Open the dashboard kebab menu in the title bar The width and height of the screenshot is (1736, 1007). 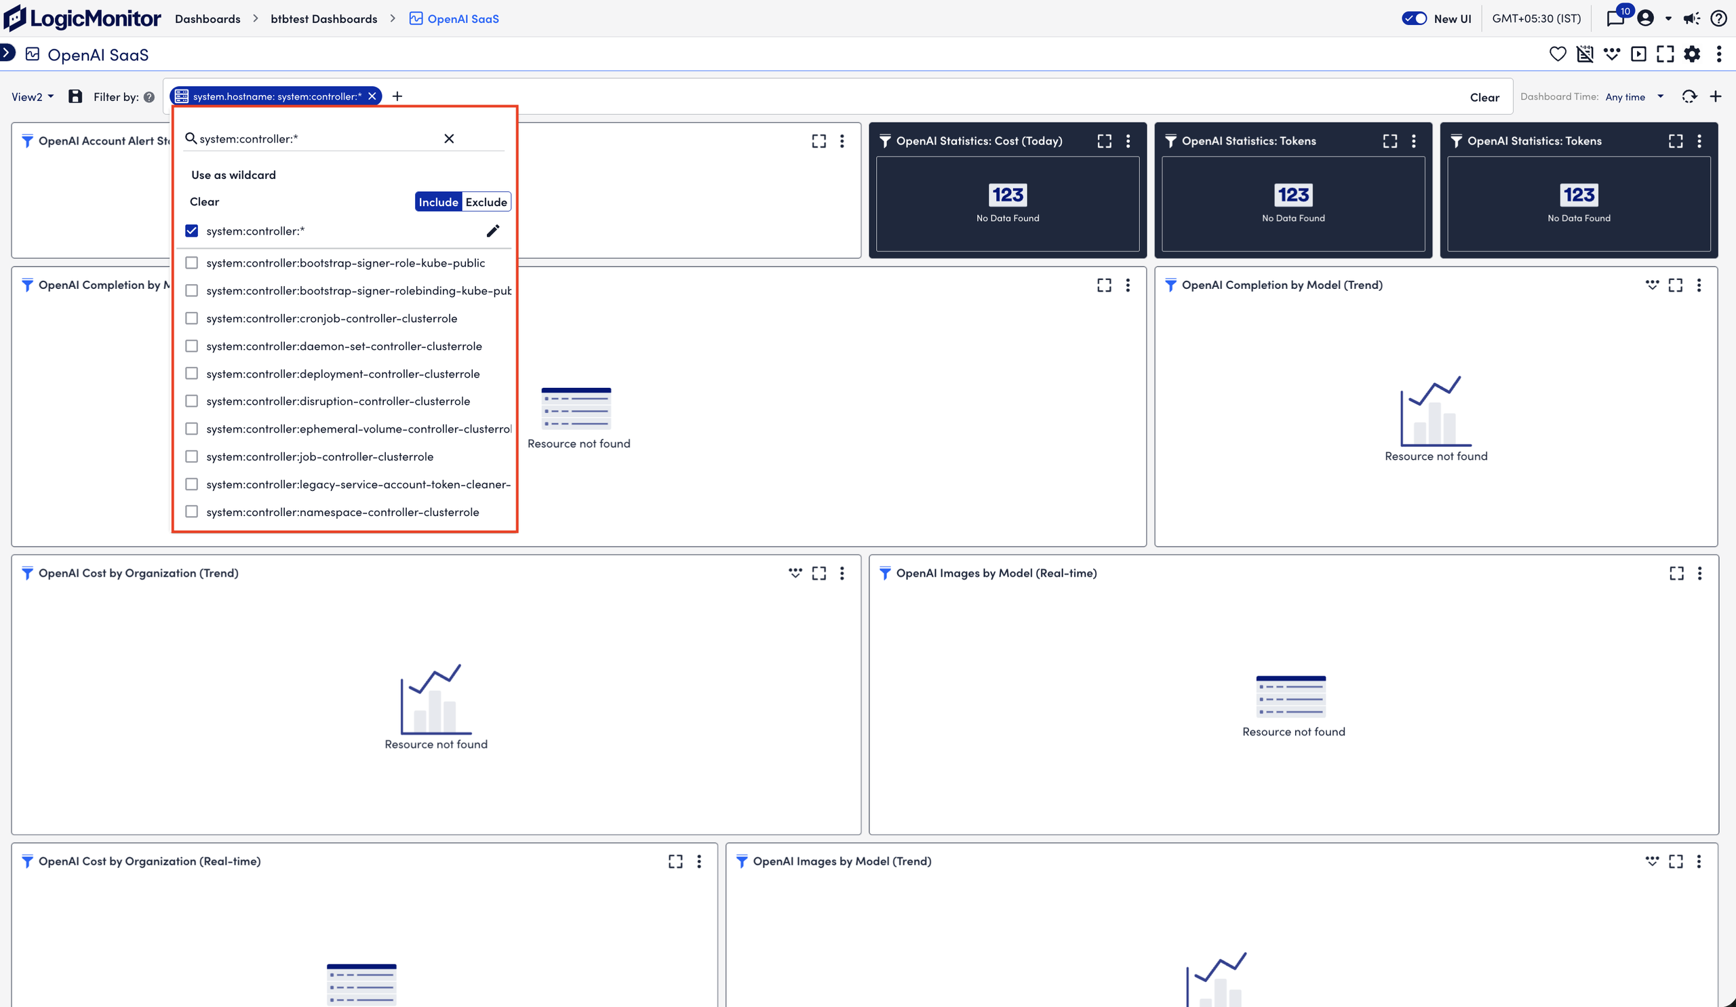click(1719, 54)
